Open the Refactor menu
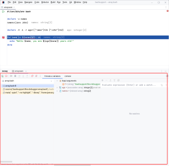Viewport: 169px width, 166px height. pyautogui.click(x=45, y=2)
